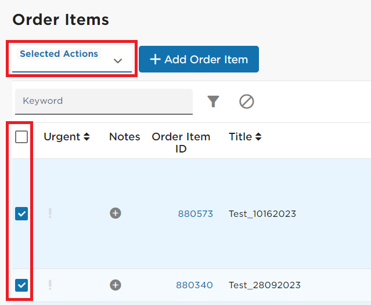371x305 pixels.
Task: Open the Selected Actions dropdown
Action: coord(72,59)
